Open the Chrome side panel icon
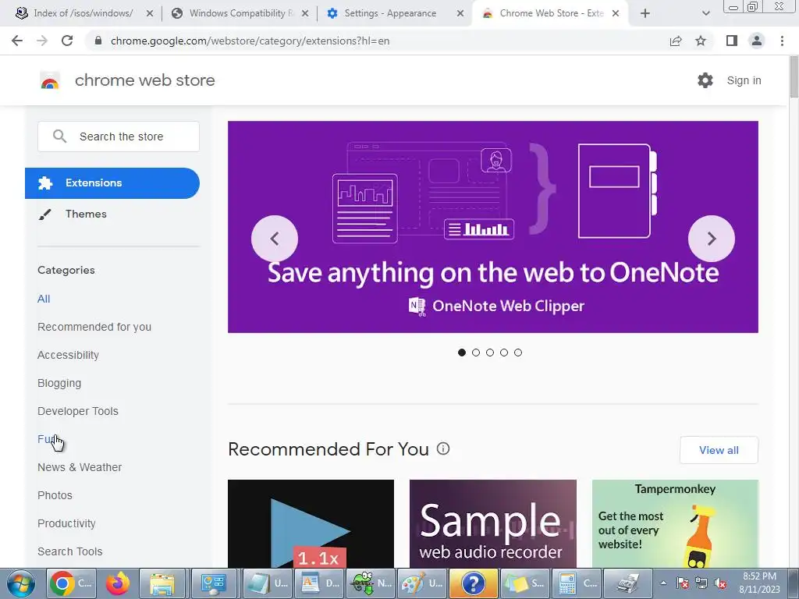The height and width of the screenshot is (599, 799). (x=732, y=41)
